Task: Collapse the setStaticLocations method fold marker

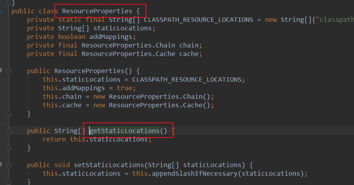Action: pos(9,166)
